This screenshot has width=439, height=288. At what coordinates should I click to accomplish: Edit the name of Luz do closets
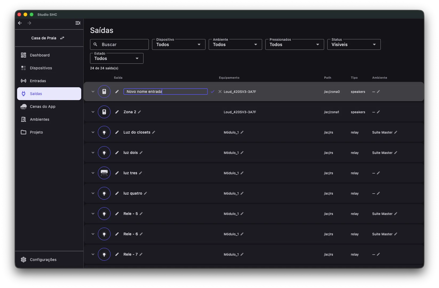coord(154,132)
